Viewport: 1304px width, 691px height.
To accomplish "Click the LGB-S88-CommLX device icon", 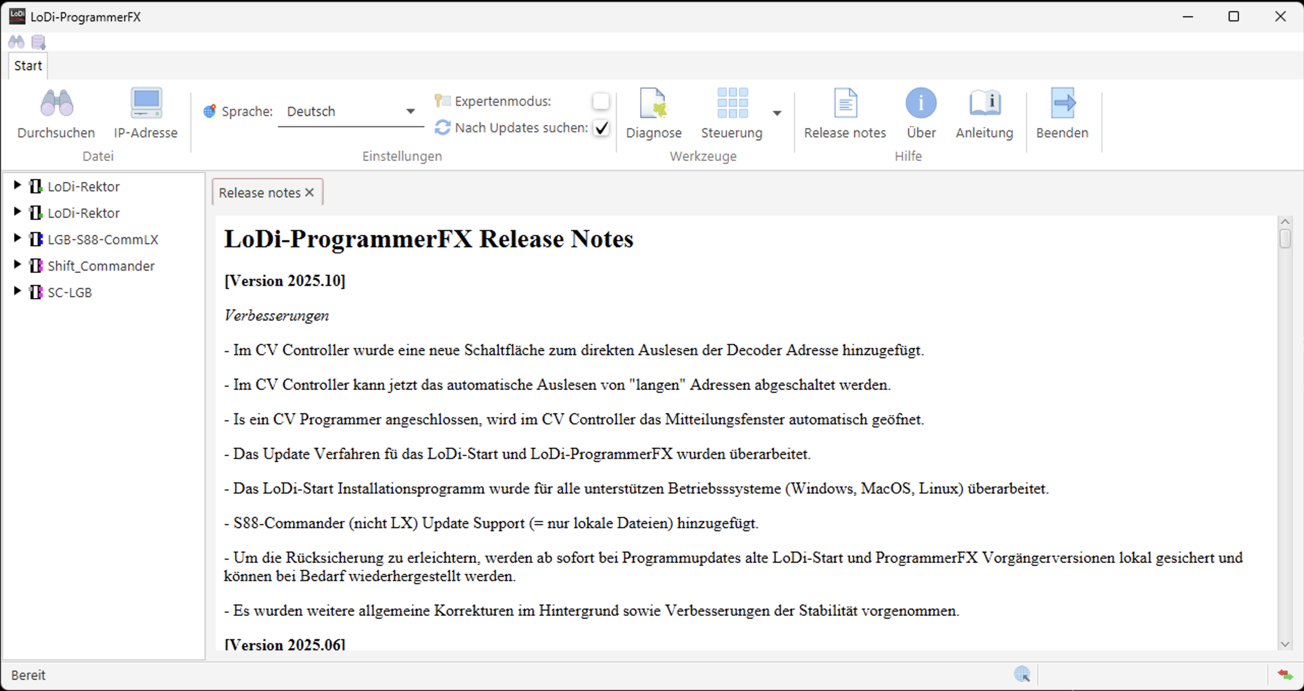I will click(36, 239).
